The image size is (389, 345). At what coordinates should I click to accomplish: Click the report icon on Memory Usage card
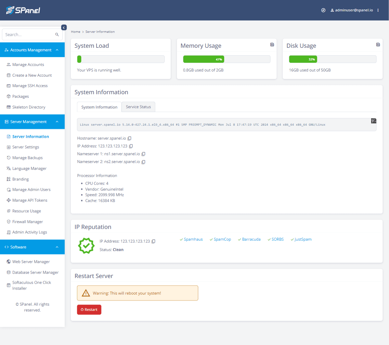tap(272, 45)
